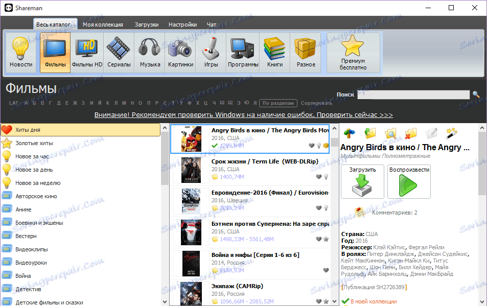Viewport: 487px width, 306px height.
Task: Click the magic wand icon
Action: pyautogui.click(x=451, y=133)
